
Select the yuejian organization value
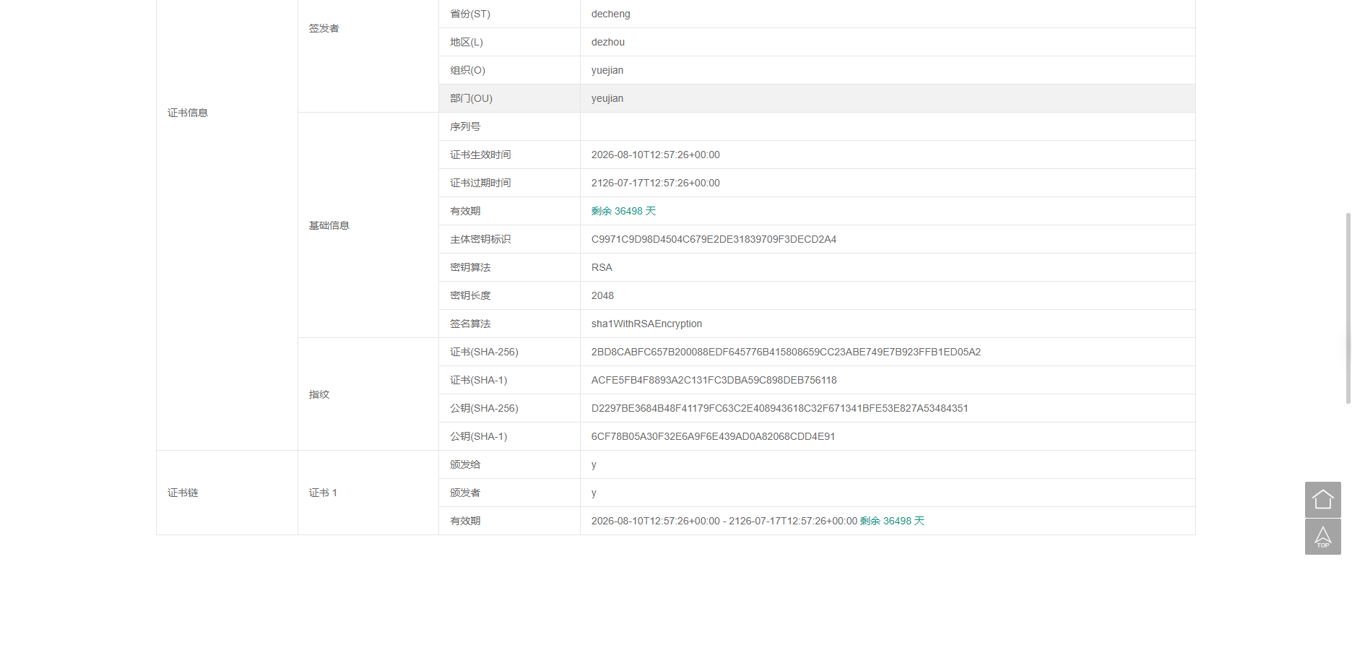click(607, 70)
